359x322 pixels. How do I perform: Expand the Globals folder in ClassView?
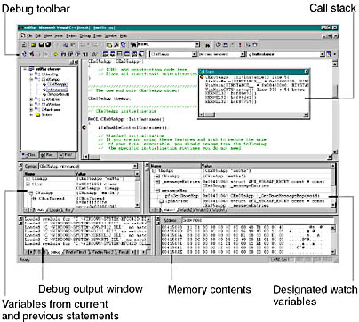(31, 114)
